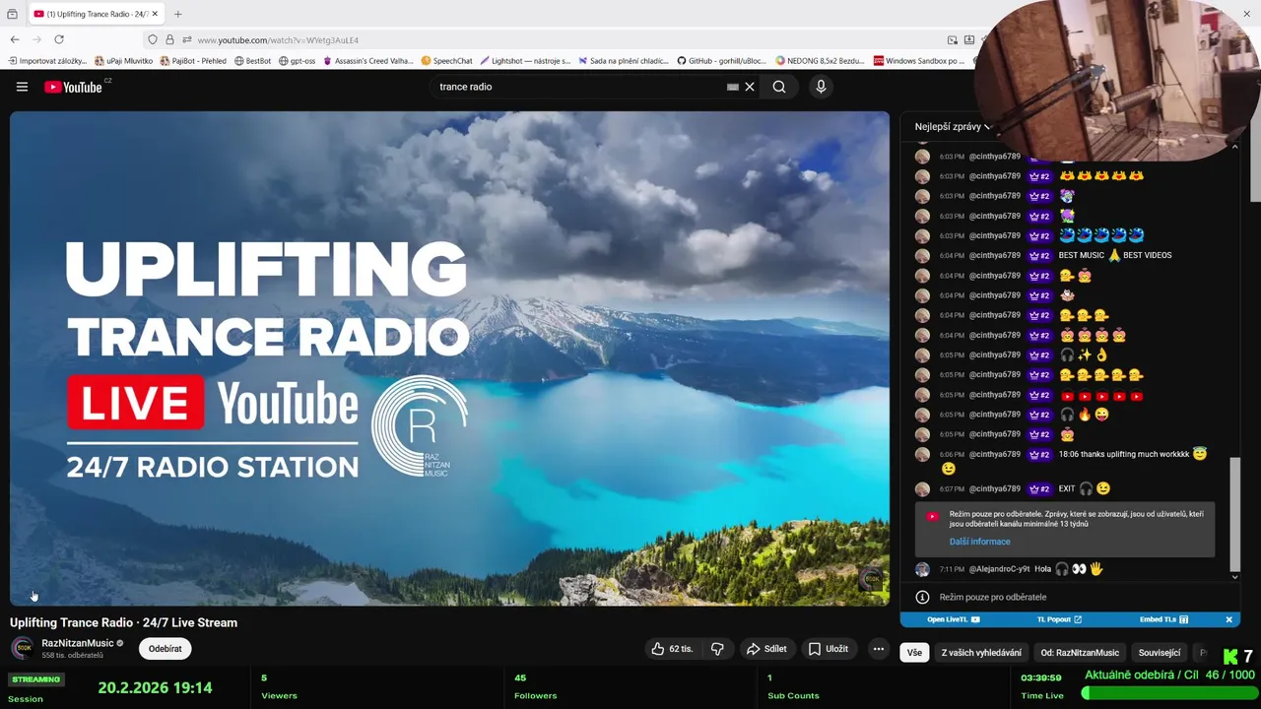Image resolution: width=1261 pixels, height=709 pixels.
Task: Open the on-screen keyboard icon in the search box
Action: [x=733, y=87]
